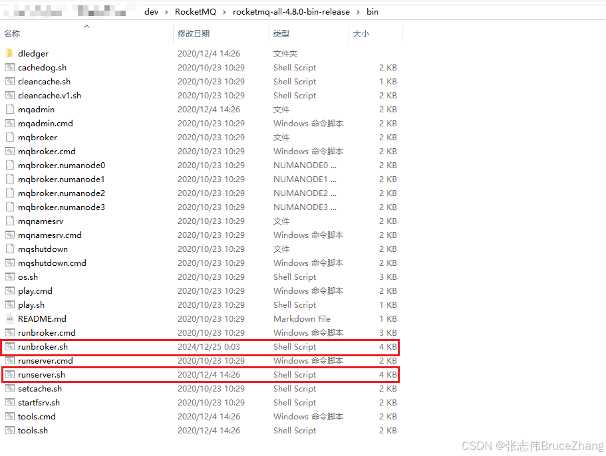
Task: Sort by the 修改日期 column header
Action: [x=194, y=34]
